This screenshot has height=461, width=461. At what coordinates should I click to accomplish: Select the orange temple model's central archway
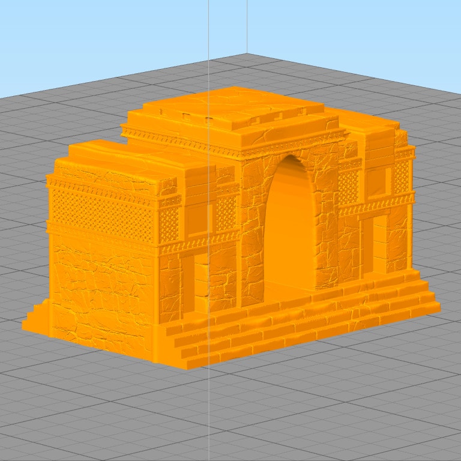(x=289, y=223)
